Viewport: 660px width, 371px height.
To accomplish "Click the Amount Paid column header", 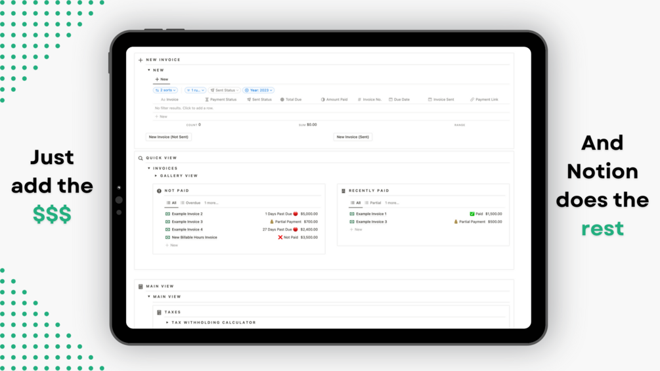I will (x=334, y=100).
